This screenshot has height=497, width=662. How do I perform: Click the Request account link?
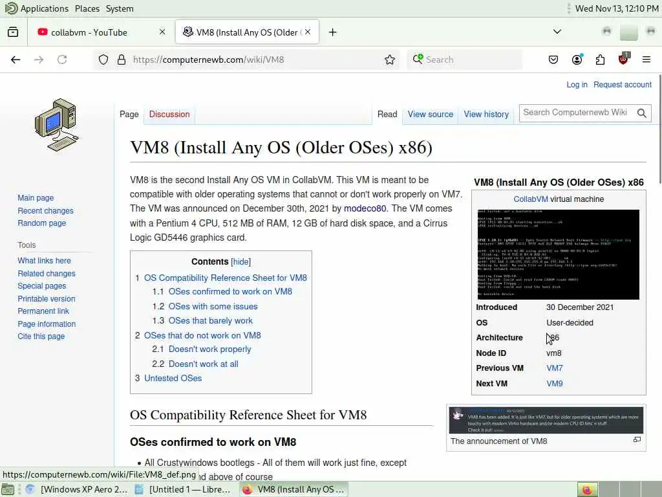click(623, 85)
